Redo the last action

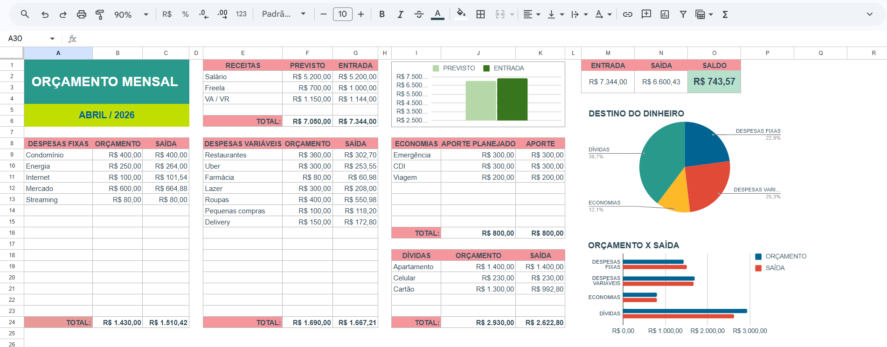point(63,14)
